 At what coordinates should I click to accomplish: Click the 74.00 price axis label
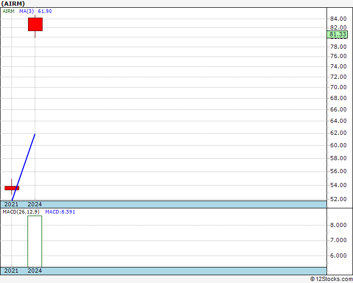coord(338,66)
